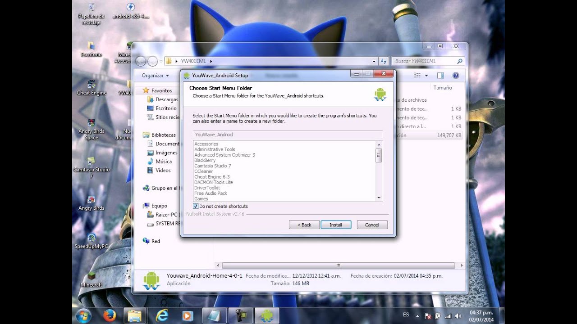Open Angry Birds desktop icon
This screenshot has height=324, width=577.
[92, 203]
